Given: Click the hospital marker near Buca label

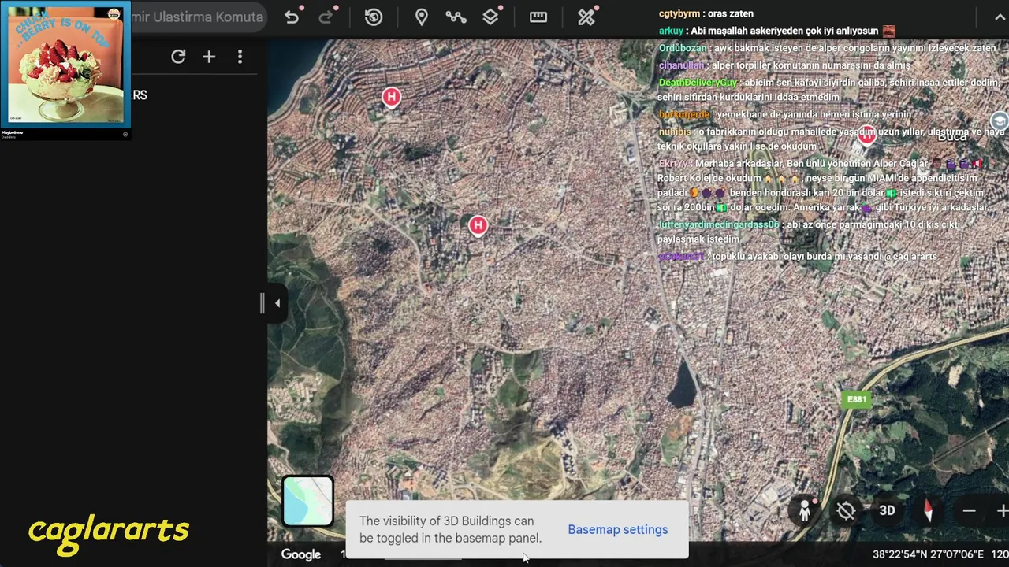Looking at the screenshot, I should click(867, 136).
